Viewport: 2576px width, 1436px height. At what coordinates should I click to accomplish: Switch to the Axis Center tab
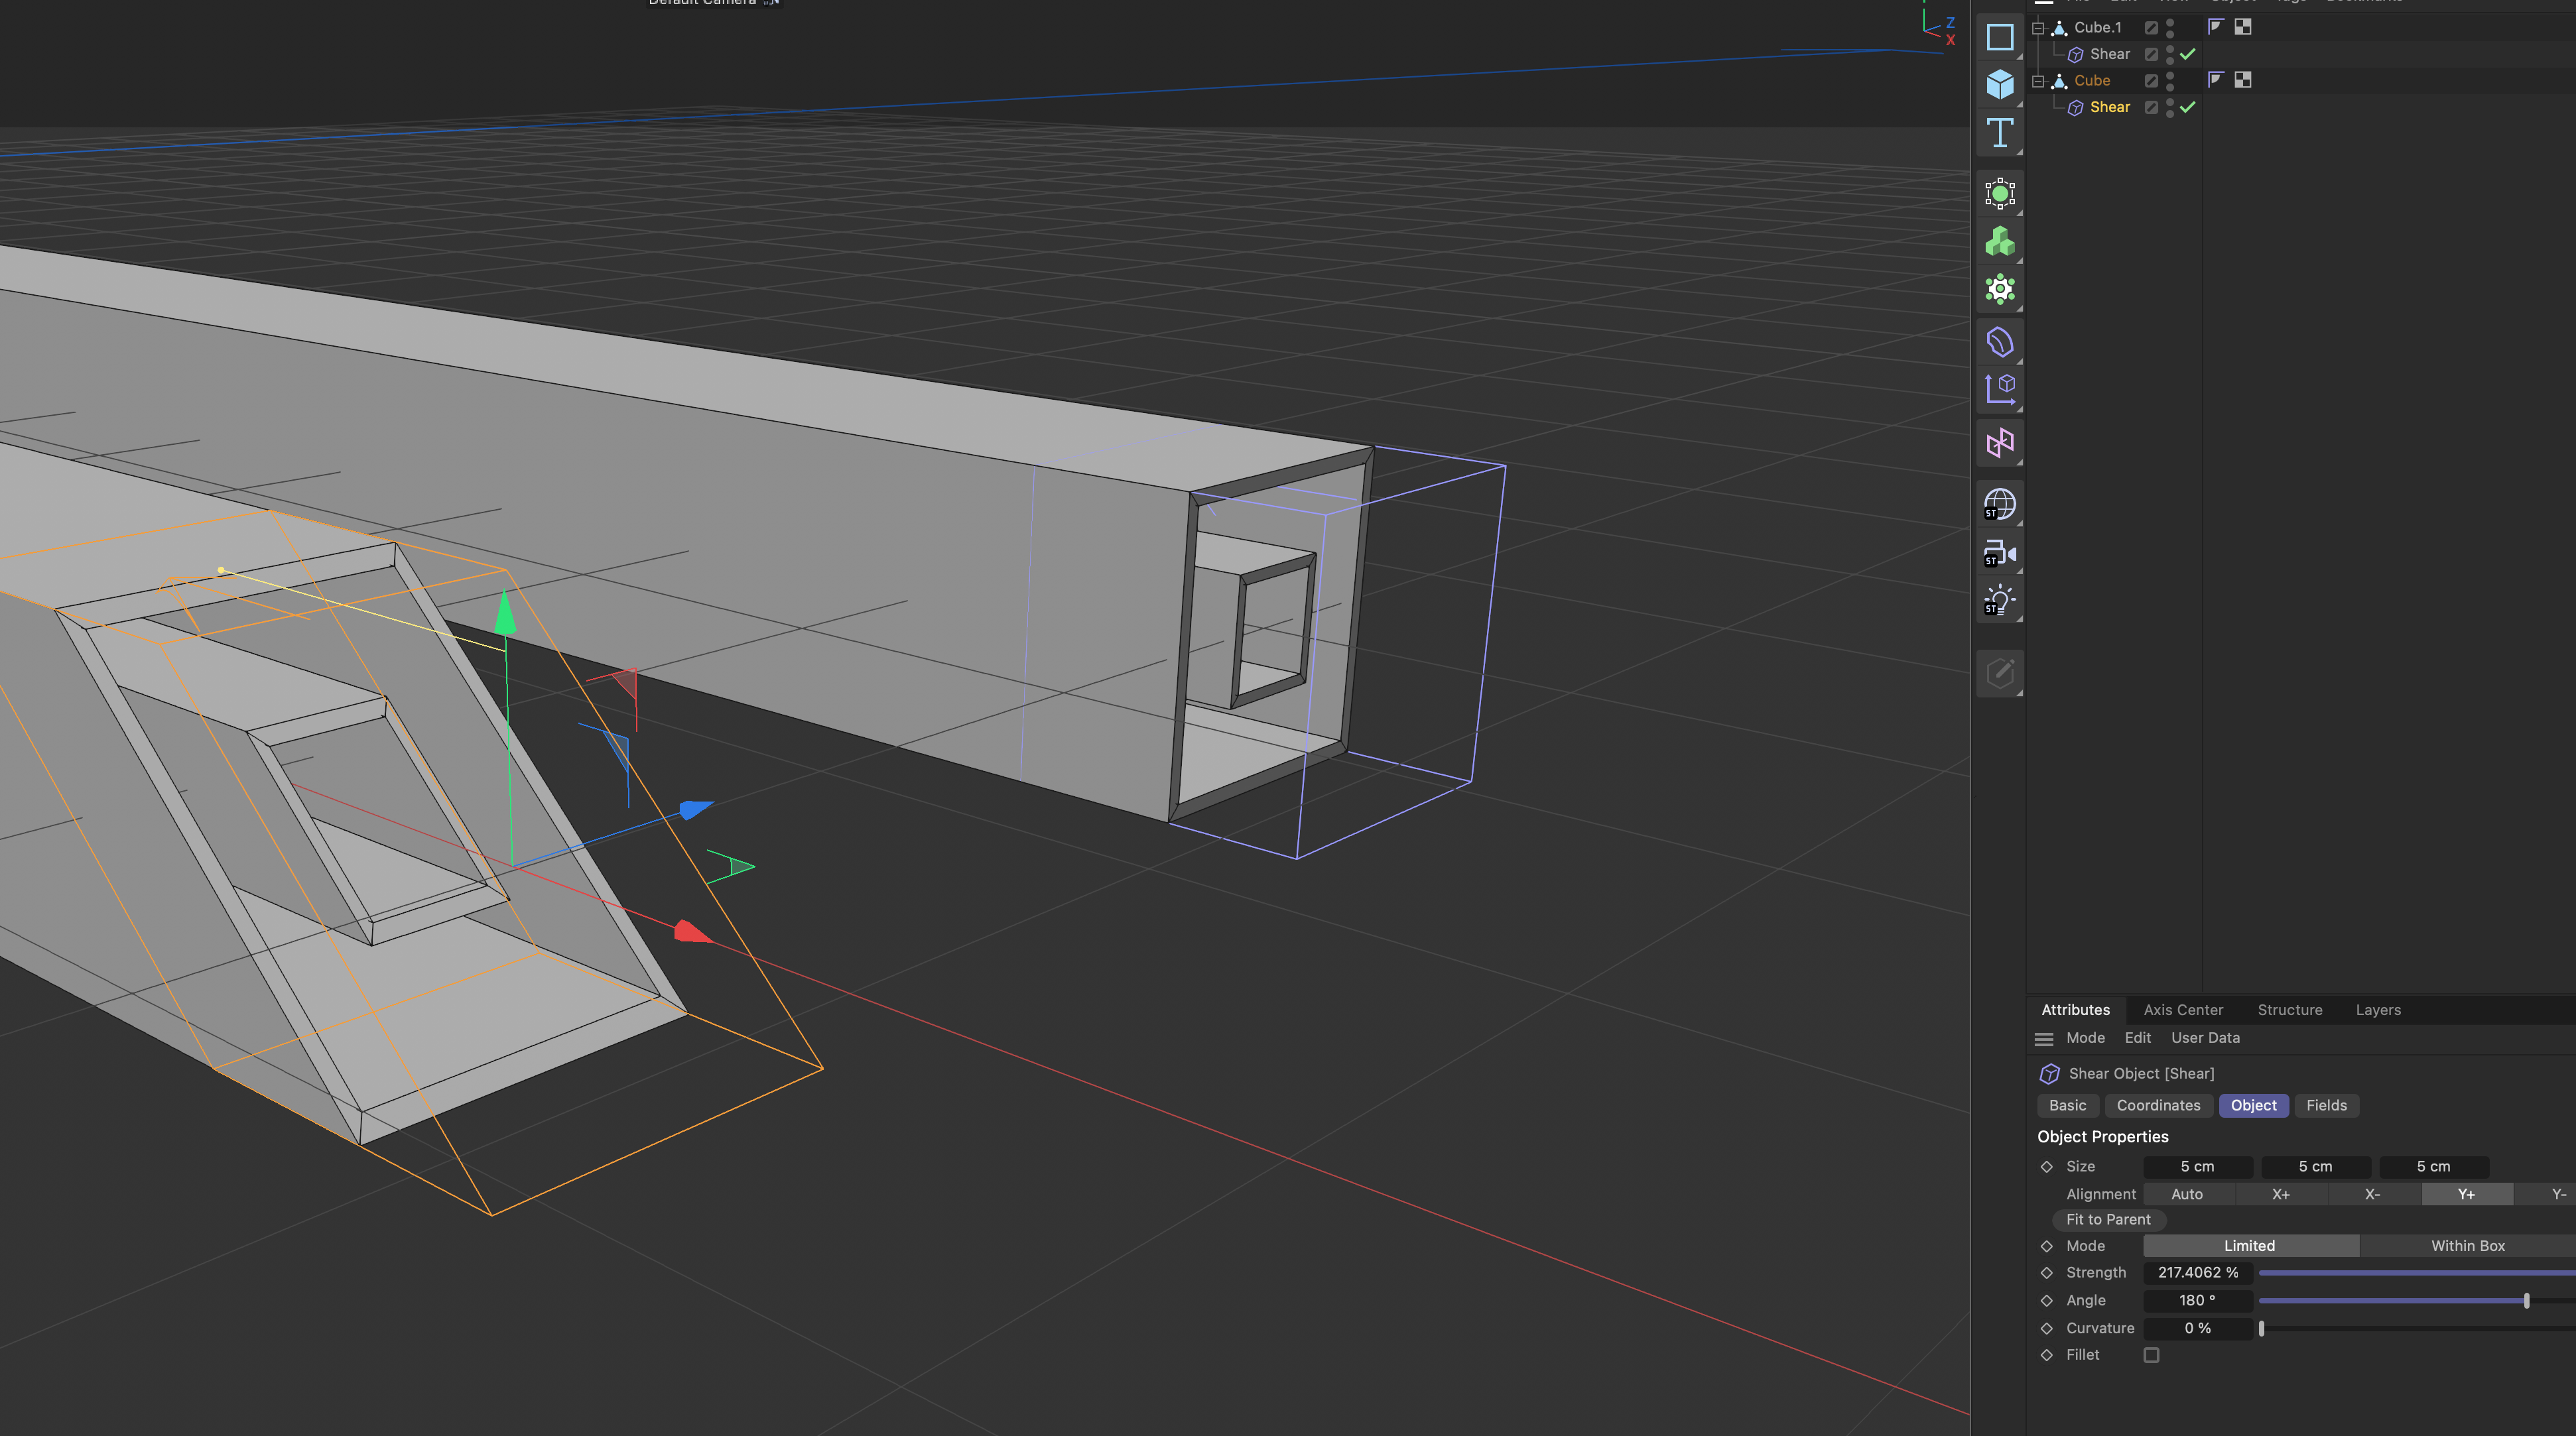click(x=2183, y=1010)
